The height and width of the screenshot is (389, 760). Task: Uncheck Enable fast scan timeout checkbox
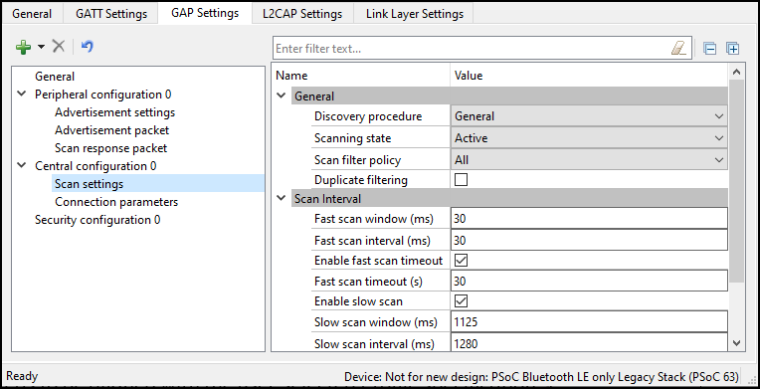tap(461, 261)
